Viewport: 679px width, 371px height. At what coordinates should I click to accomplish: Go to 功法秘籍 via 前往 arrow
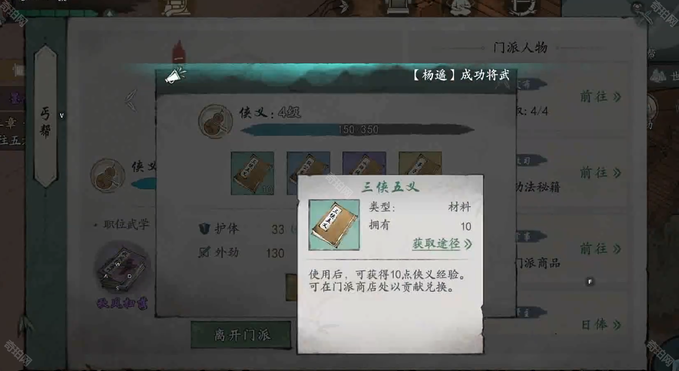tap(601, 173)
